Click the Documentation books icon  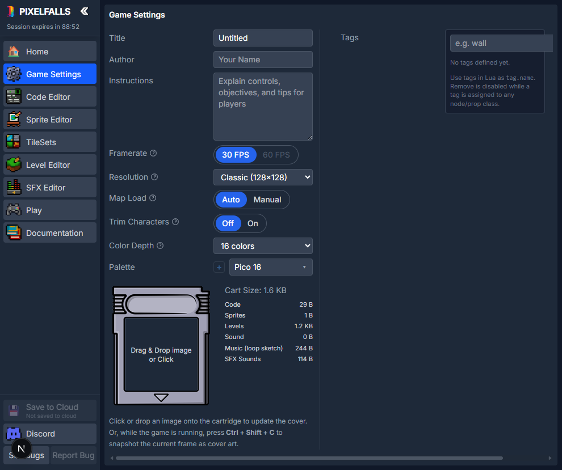(x=14, y=232)
